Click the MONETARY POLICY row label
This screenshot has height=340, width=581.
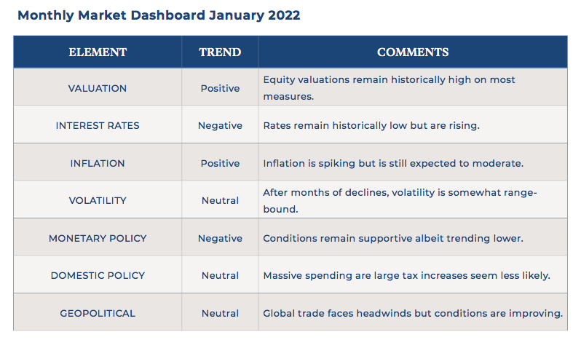point(98,239)
